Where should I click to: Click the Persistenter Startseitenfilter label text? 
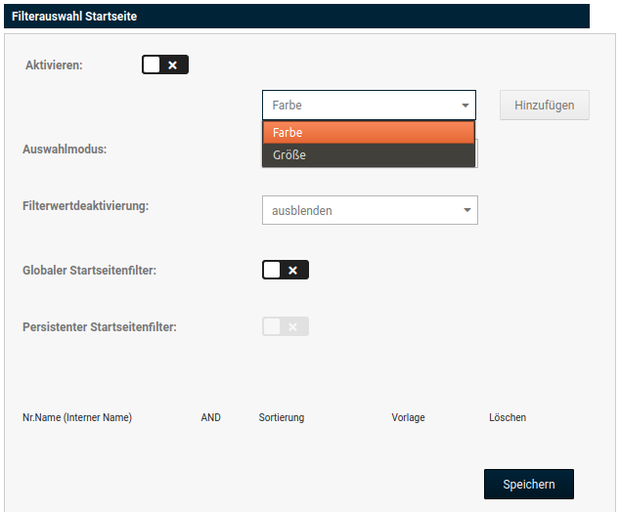point(99,327)
